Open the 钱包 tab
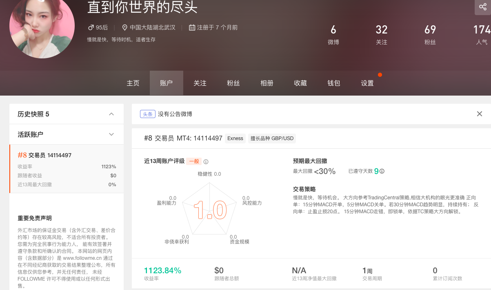This screenshot has width=491, height=290. (x=334, y=83)
